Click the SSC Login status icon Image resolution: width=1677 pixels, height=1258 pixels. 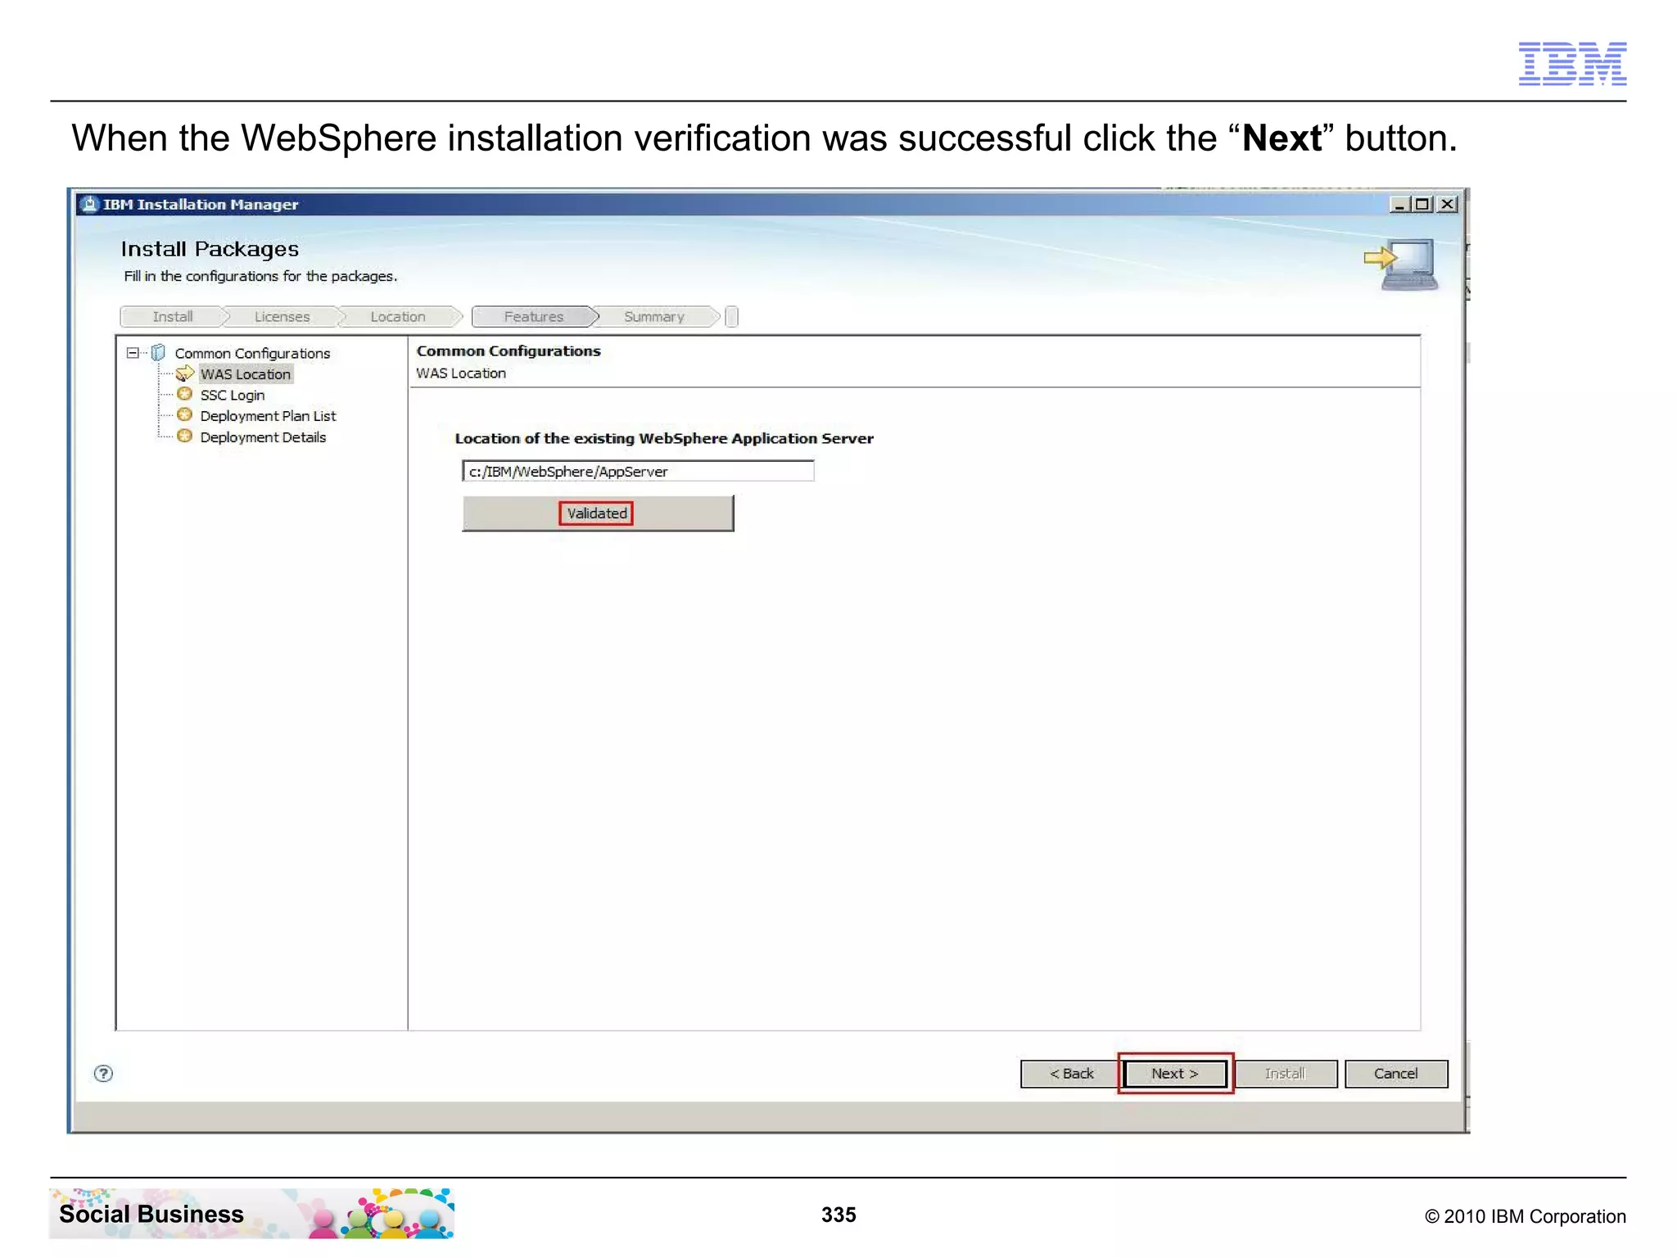tap(185, 394)
